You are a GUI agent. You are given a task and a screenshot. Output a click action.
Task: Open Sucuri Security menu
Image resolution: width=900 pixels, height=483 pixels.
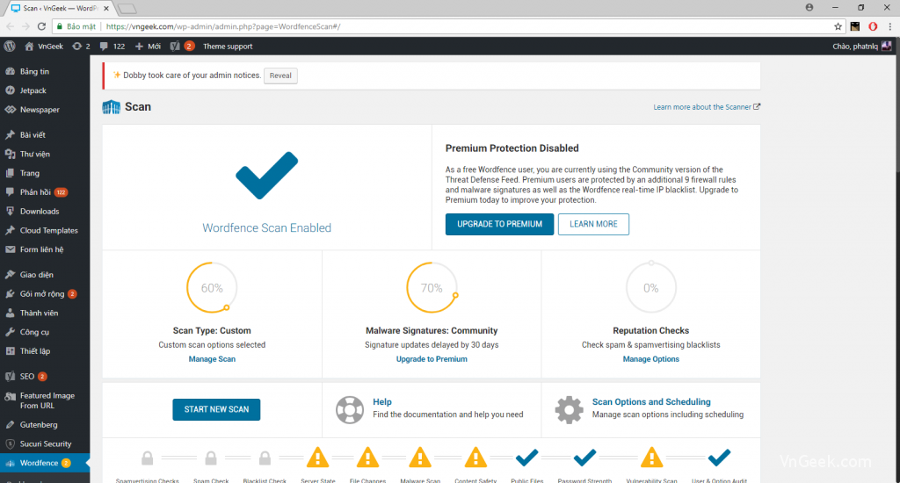(x=45, y=444)
